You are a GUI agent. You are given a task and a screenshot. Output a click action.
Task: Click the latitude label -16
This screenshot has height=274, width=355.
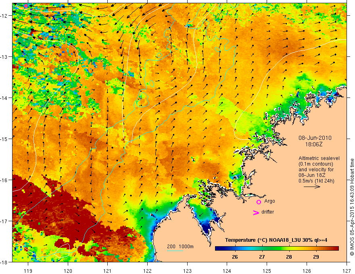[x=4, y=180]
